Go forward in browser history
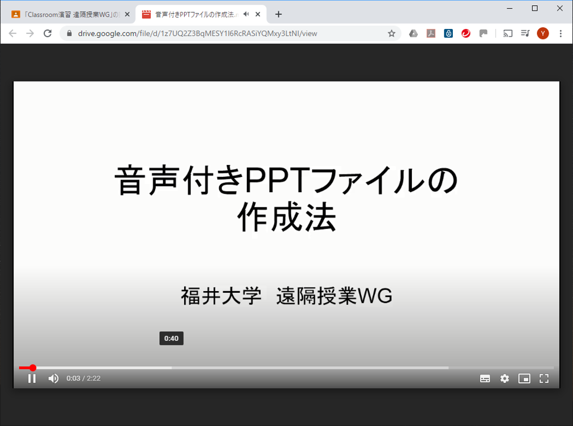 point(30,34)
